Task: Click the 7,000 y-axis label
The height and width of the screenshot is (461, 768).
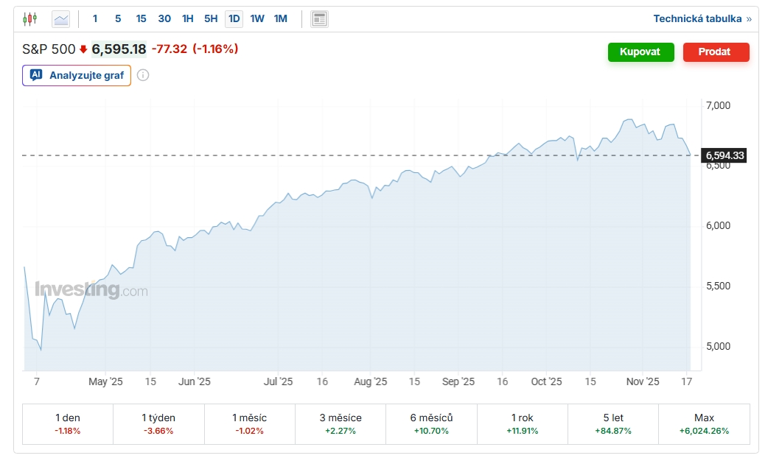Action: (718, 105)
